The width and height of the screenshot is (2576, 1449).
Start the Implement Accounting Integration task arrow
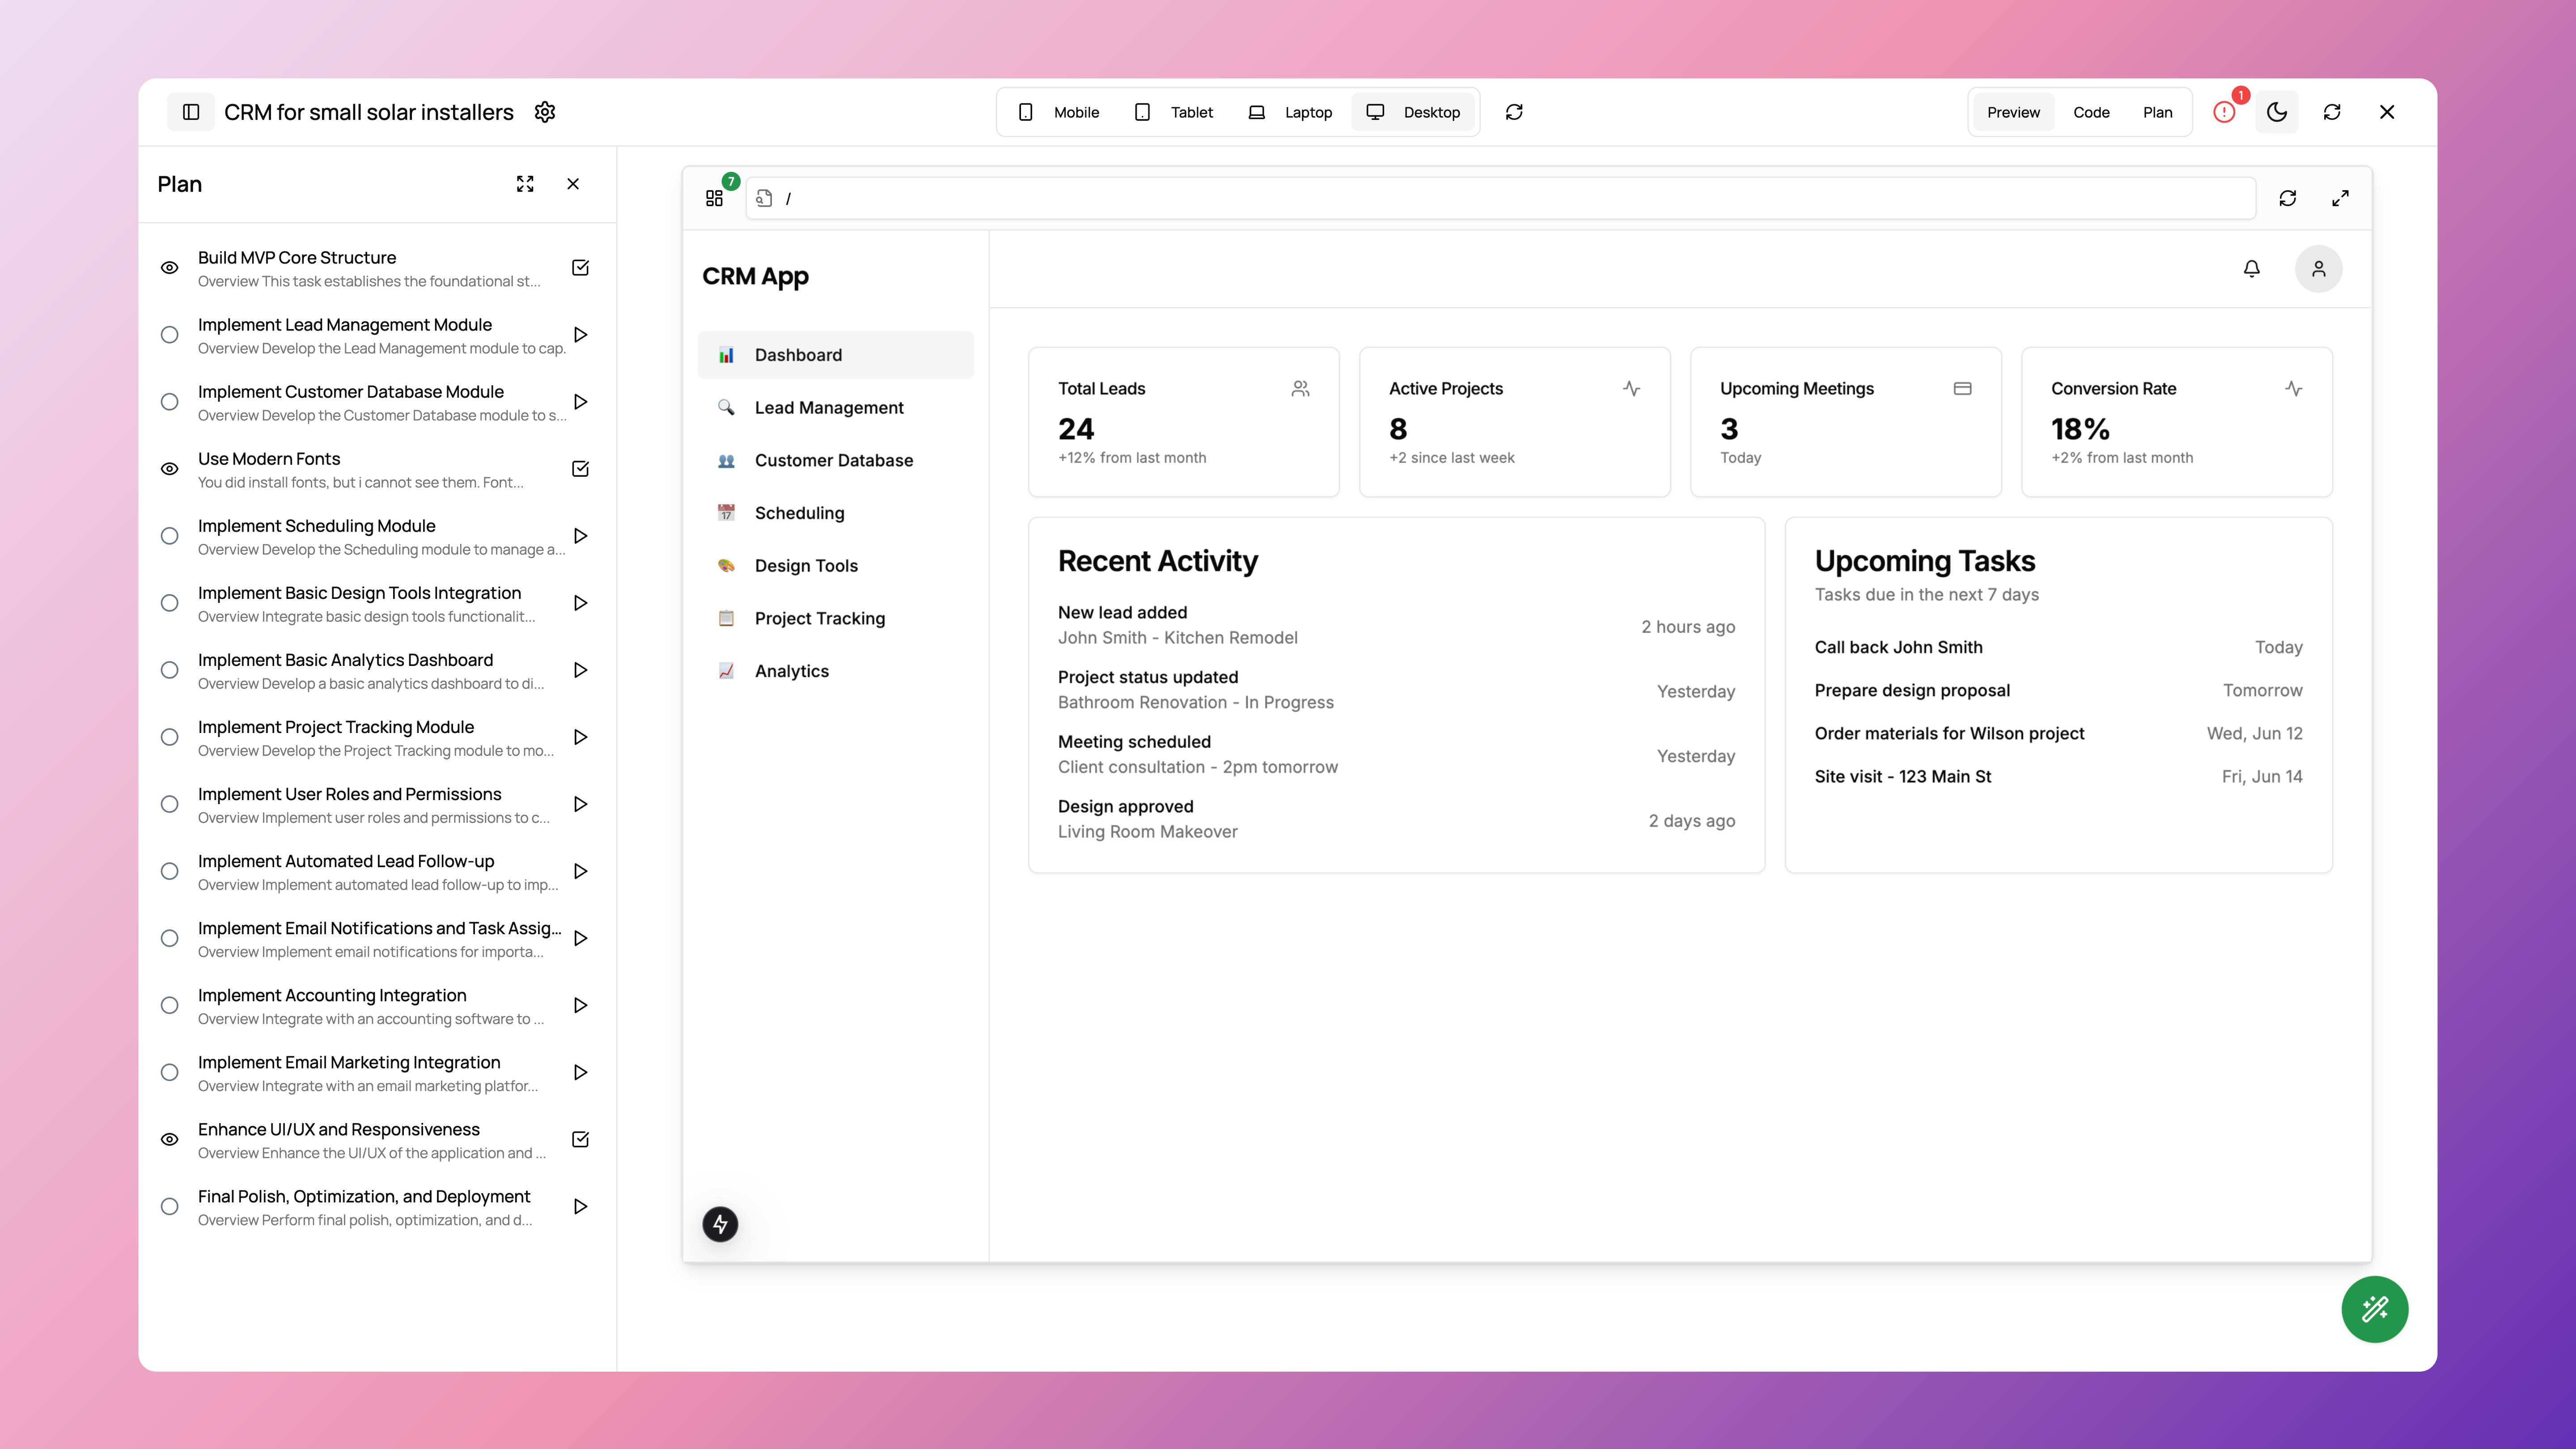(x=580, y=1005)
